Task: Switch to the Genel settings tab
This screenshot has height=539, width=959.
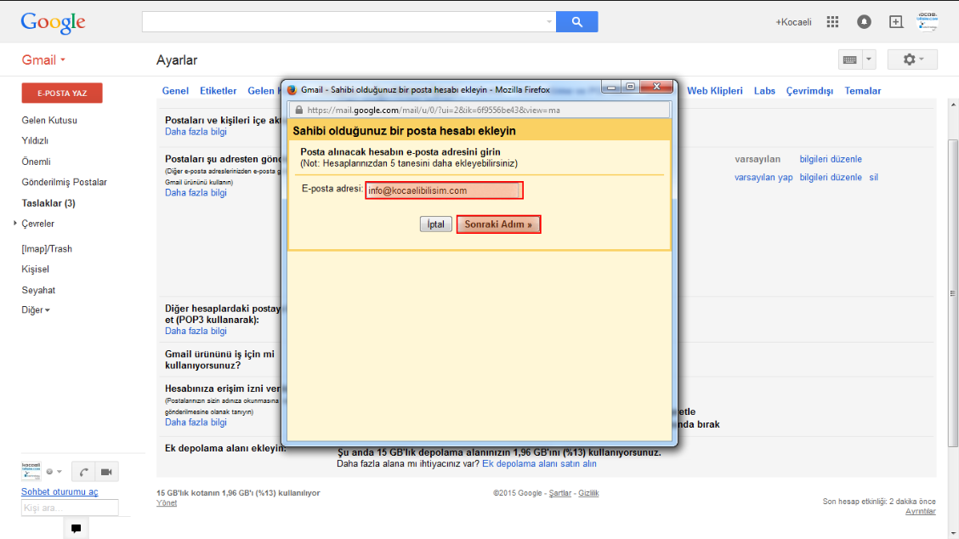Action: click(175, 91)
